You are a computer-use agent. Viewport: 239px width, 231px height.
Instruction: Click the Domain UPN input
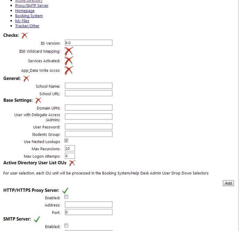point(89,107)
